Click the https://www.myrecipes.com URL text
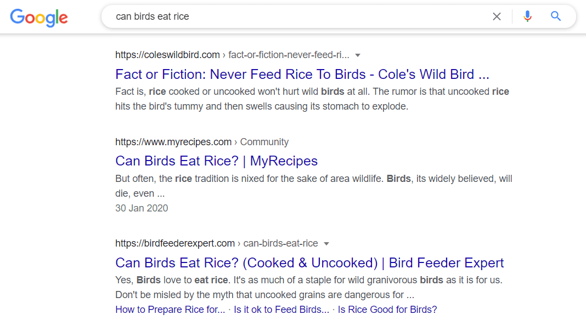The image size is (586, 320). click(173, 142)
